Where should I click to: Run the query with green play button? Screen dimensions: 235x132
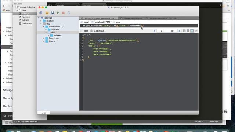[x=58, y=13]
